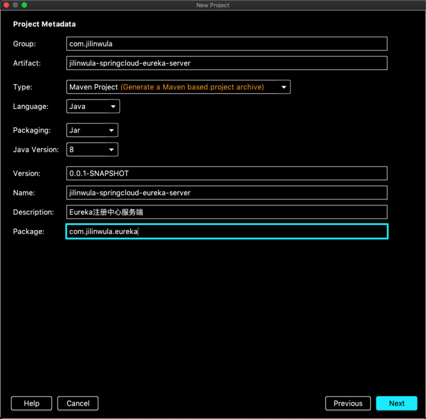
Task: Click the Cancel button
Action: 78,403
